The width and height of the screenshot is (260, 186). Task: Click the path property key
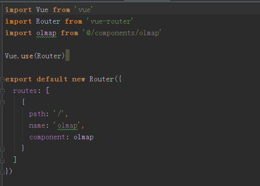coord(37,114)
